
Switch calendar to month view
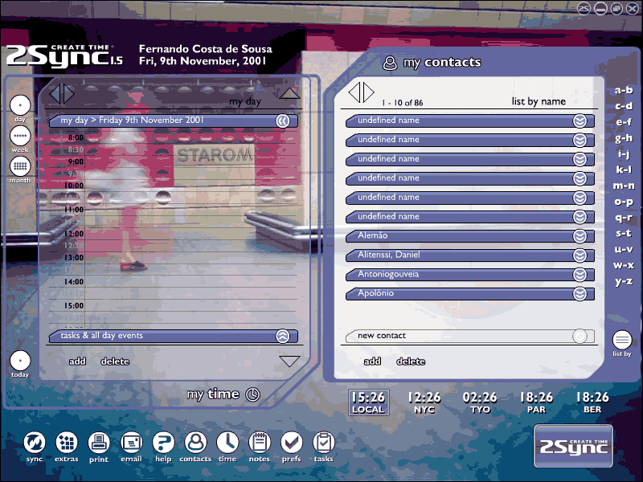click(x=20, y=165)
